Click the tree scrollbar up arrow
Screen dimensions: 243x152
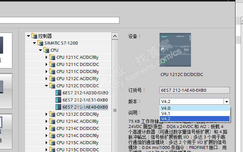[x=115, y=36]
